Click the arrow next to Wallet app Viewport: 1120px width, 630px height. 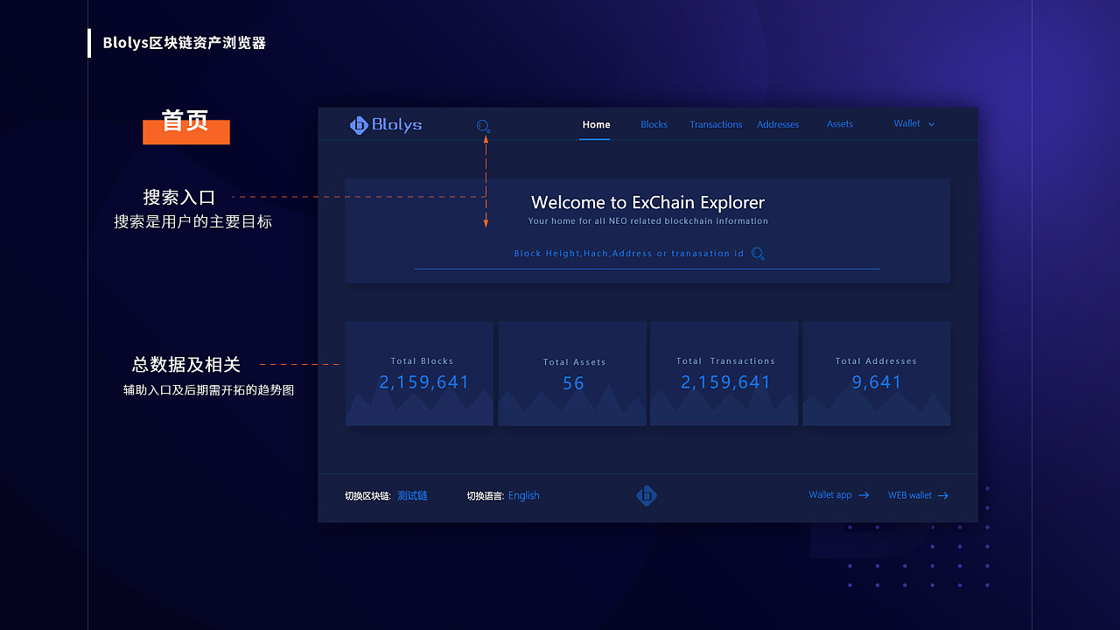pos(864,495)
